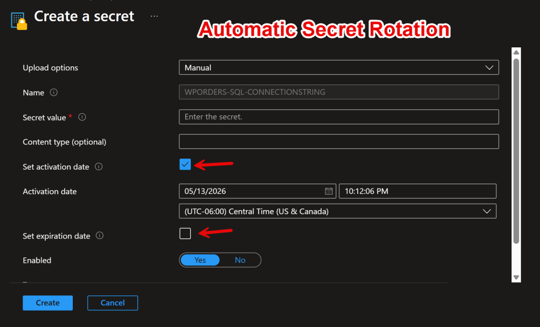Click the Content type input field
This screenshot has width=540, height=327.
pyautogui.click(x=339, y=142)
